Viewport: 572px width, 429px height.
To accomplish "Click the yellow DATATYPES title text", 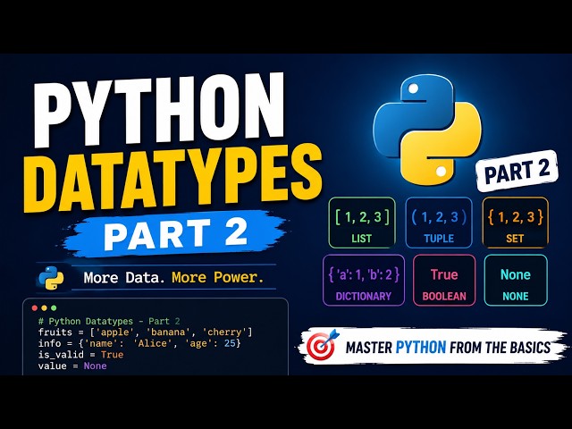I will 172,177.
